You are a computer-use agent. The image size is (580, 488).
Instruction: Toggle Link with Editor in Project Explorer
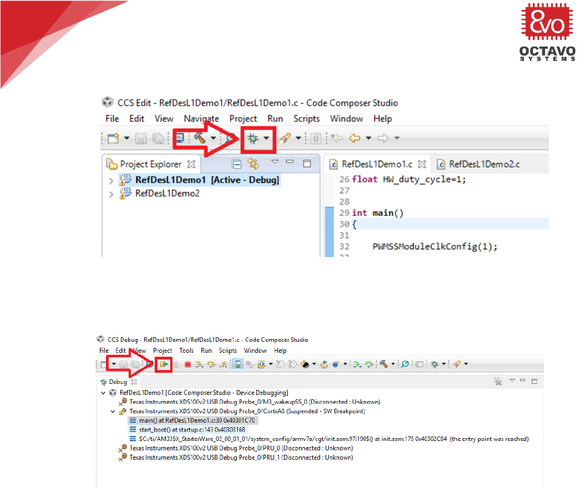coord(253,163)
